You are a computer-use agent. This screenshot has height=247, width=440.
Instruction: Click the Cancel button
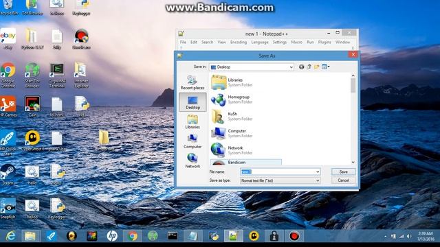[x=343, y=180]
